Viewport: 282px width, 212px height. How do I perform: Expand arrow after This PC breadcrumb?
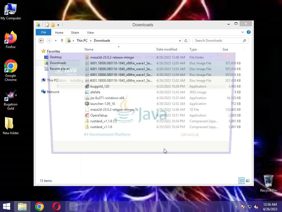(x=91, y=41)
